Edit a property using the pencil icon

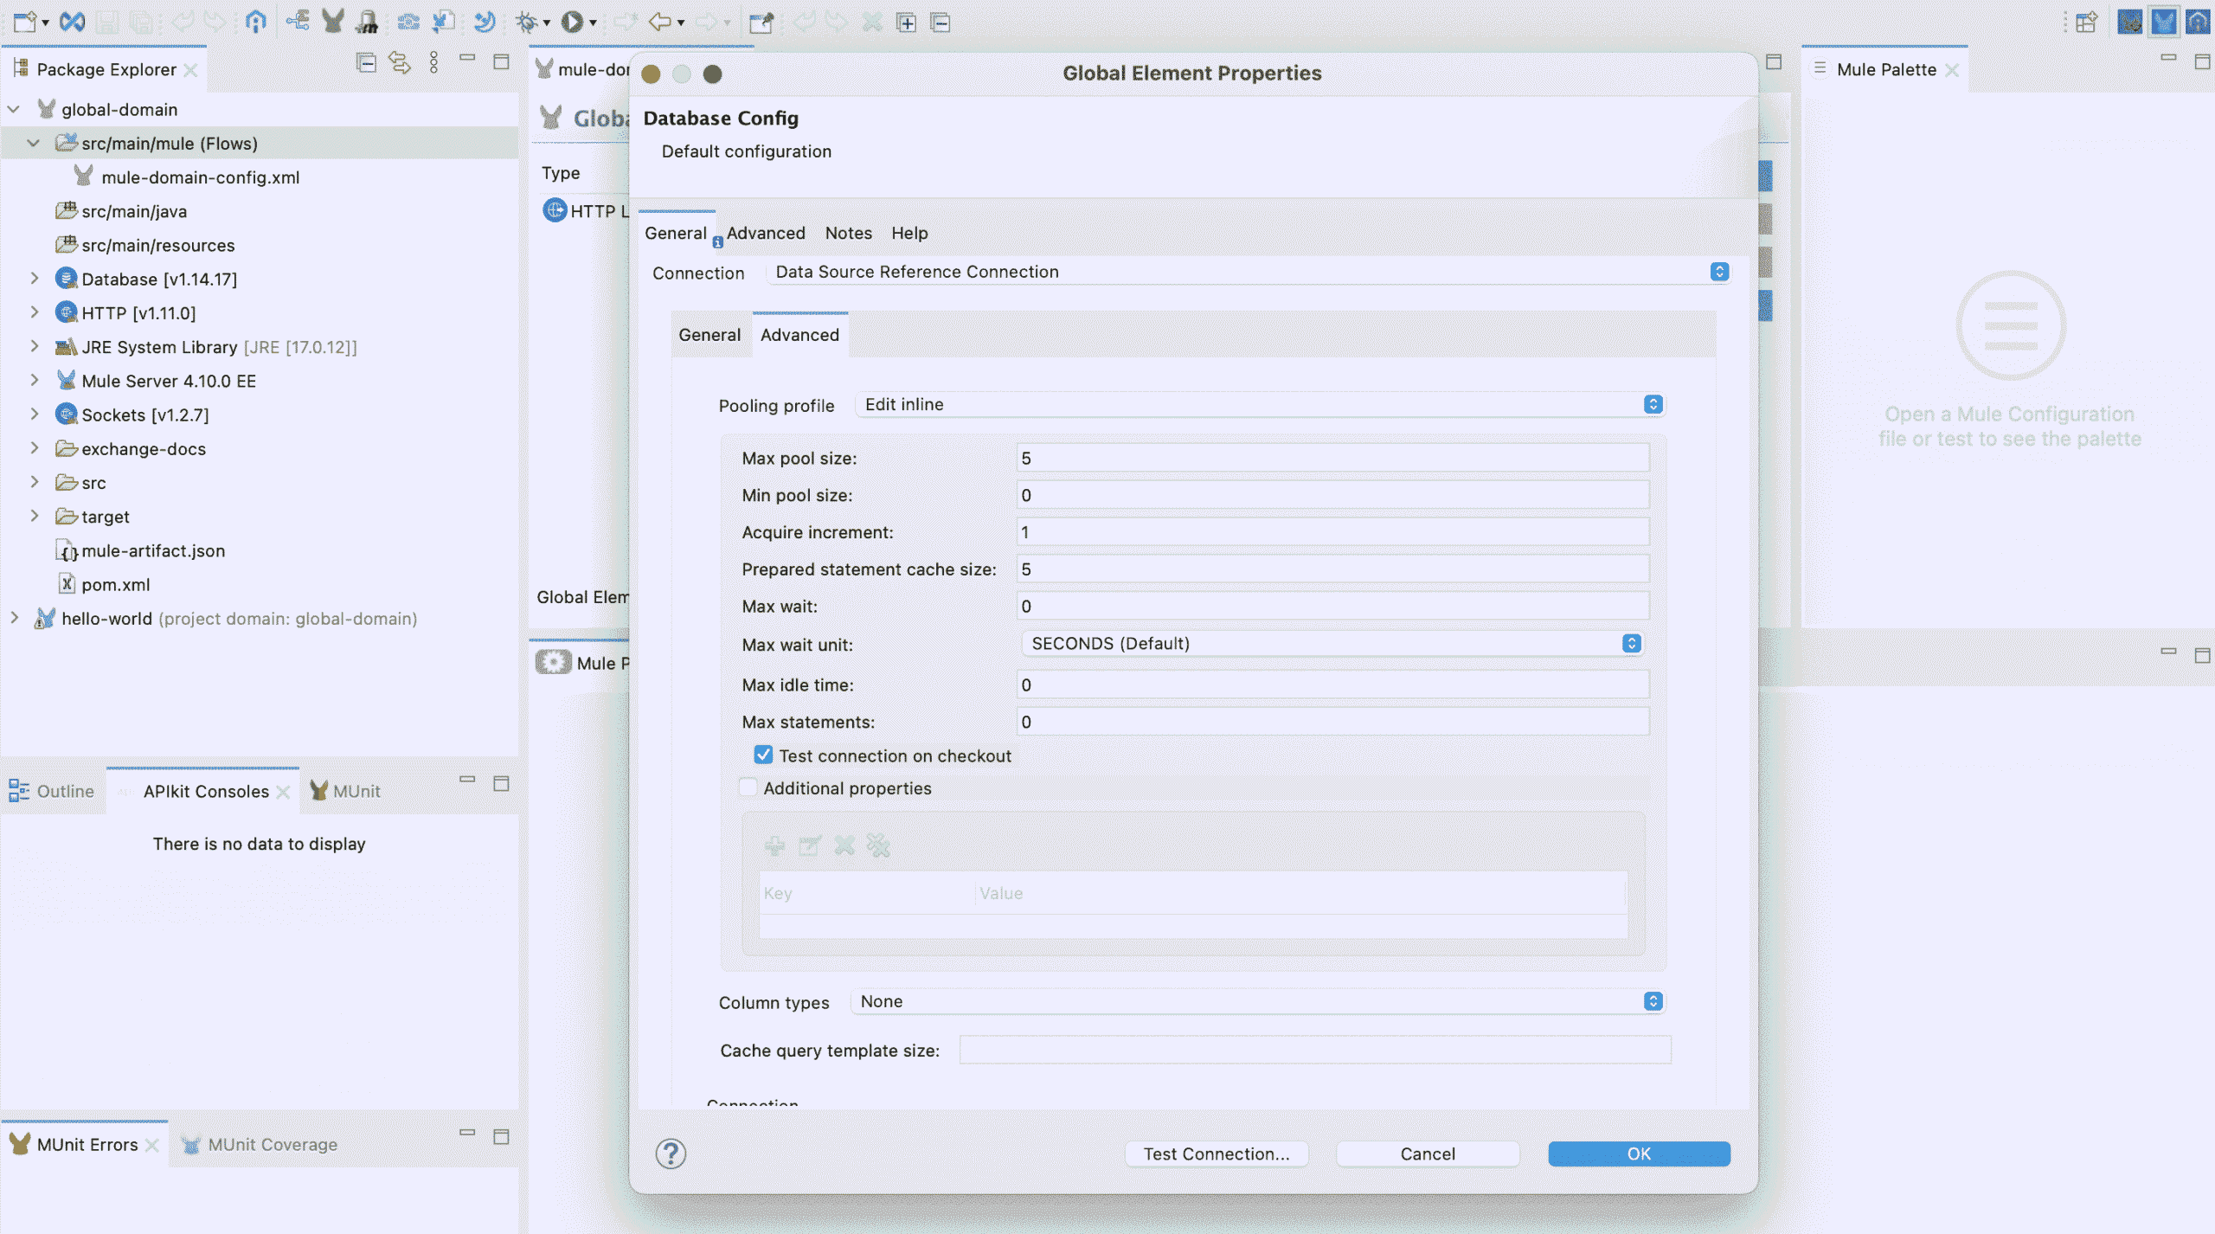811,845
